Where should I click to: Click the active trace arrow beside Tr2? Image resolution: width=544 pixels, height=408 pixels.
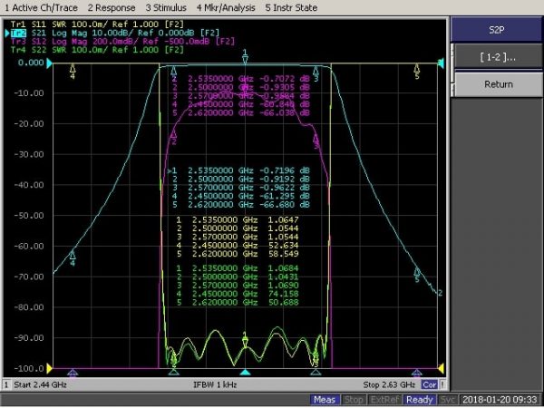pos(7,33)
